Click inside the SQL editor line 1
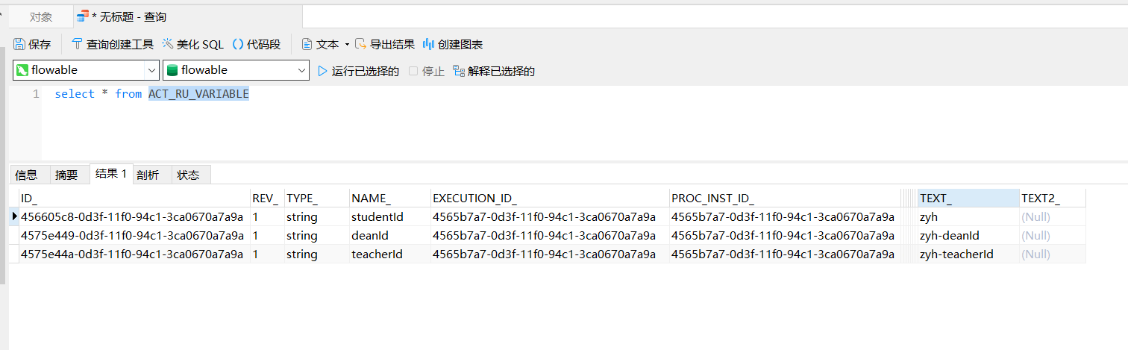The height and width of the screenshot is (350, 1128). click(373, 94)
